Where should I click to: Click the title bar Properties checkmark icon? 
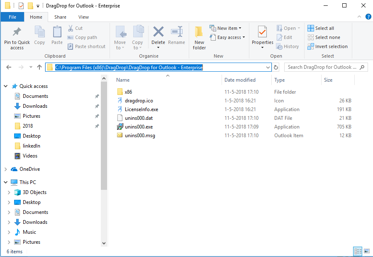[21, 5]
